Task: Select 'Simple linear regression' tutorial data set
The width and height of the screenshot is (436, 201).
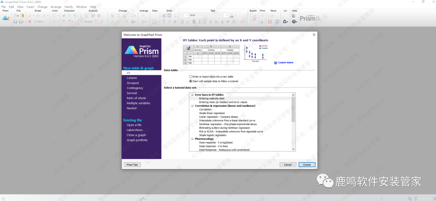Action: pos(212,113)
